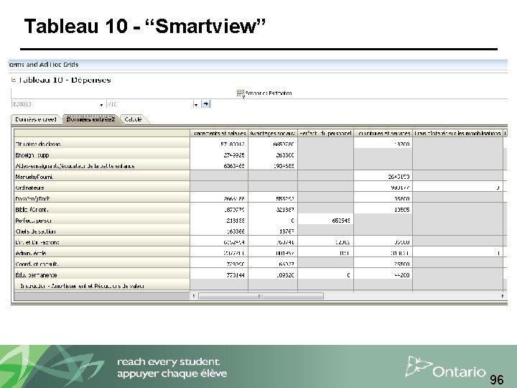
Task: Click Coord. et consult. supplies cell 25500
Action: [x=383, y=264]
